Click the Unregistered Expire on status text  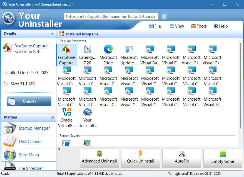point(194,174)
